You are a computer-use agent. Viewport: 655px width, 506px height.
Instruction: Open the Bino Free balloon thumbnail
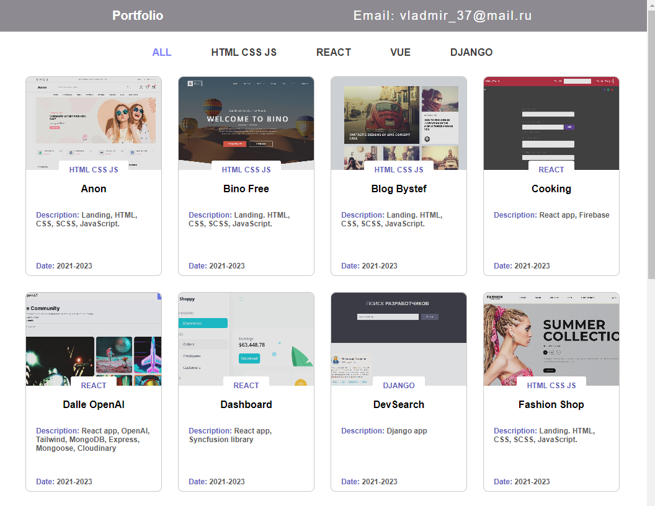(x=246, y=123)
